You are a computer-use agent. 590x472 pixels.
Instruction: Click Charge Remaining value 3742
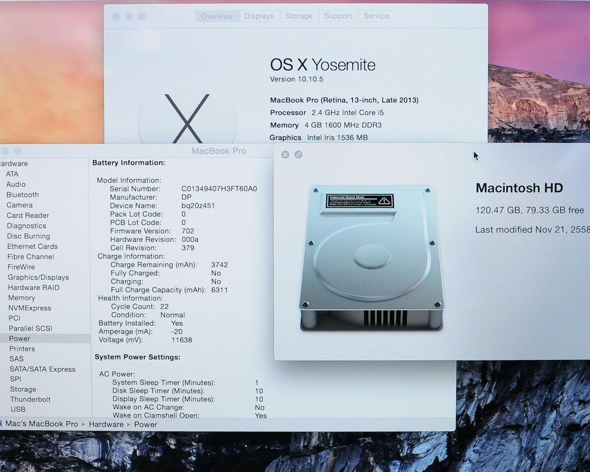tap(219, 264)
